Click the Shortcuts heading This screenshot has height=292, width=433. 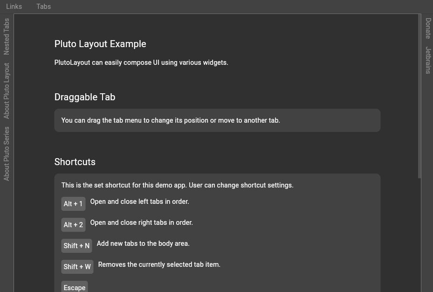75,162
